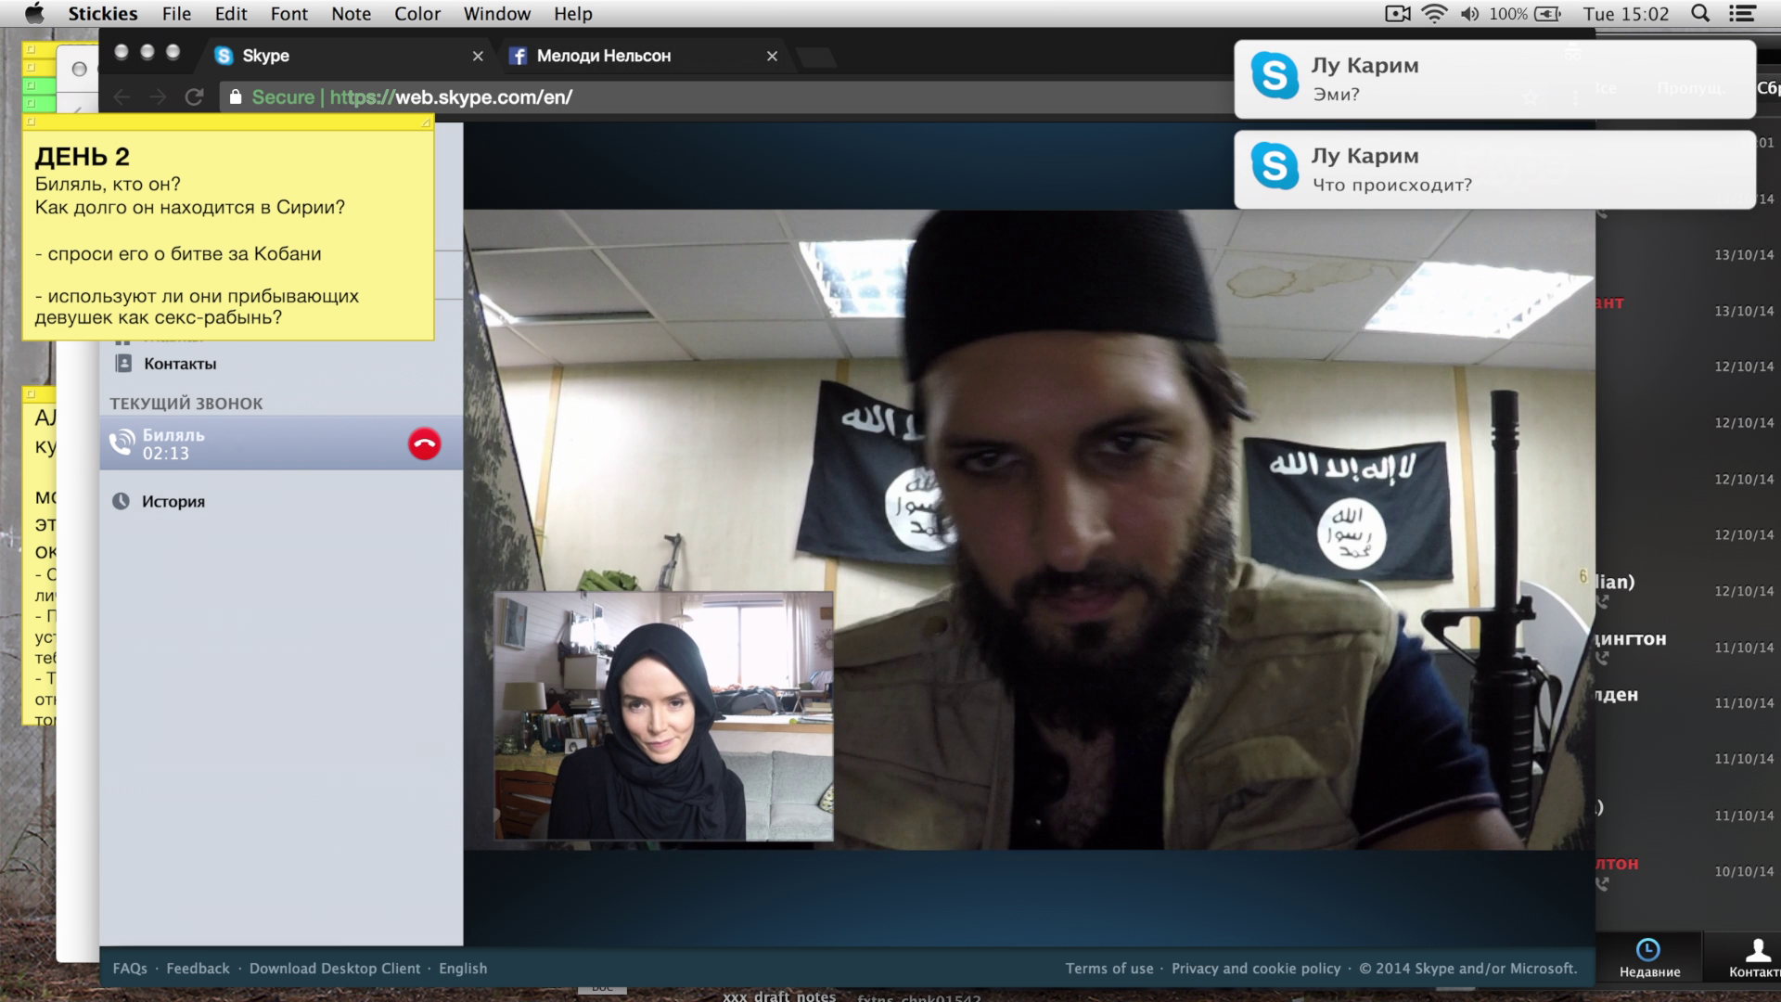Image resolution: width=1781 pixels, height=1002 pixels.
Task: Click Skype icon on 'Что происходит?' notification
Action: pos(1275,166)
